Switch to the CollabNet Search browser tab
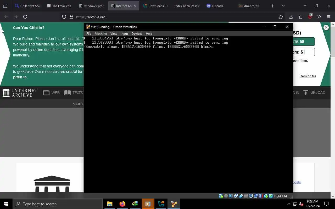The width and height of the screenshot is (335, 209). click(27, 6)
